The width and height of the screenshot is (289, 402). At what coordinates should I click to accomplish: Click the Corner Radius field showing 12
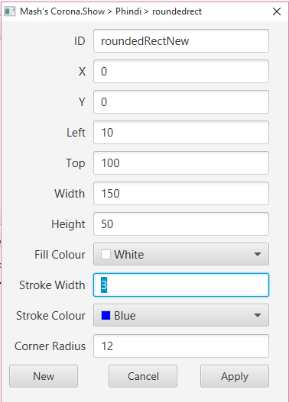(x=181, y=346)
